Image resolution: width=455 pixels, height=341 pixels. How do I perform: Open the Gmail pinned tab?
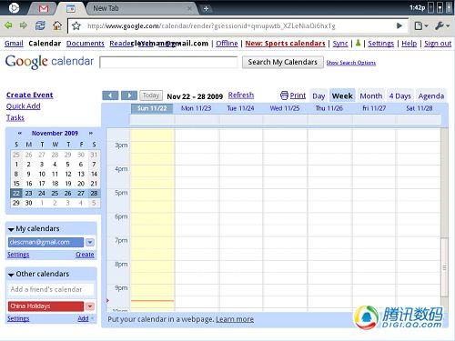[x=44, y=8]
